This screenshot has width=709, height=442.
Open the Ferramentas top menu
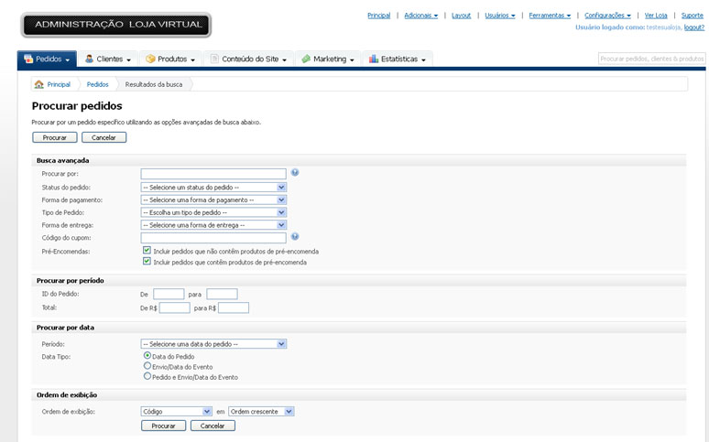click(x=550, y=16)
